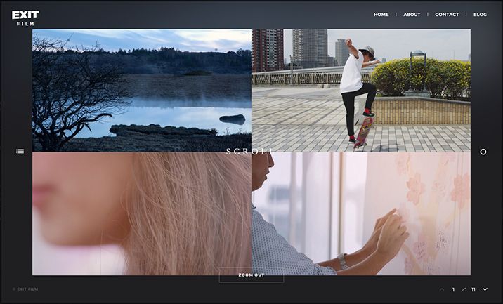Image resolution: width=503 pixels, height=304 pixels.
Task: Open the misty lake landscape thumbnail
Action: pos(141,90)
